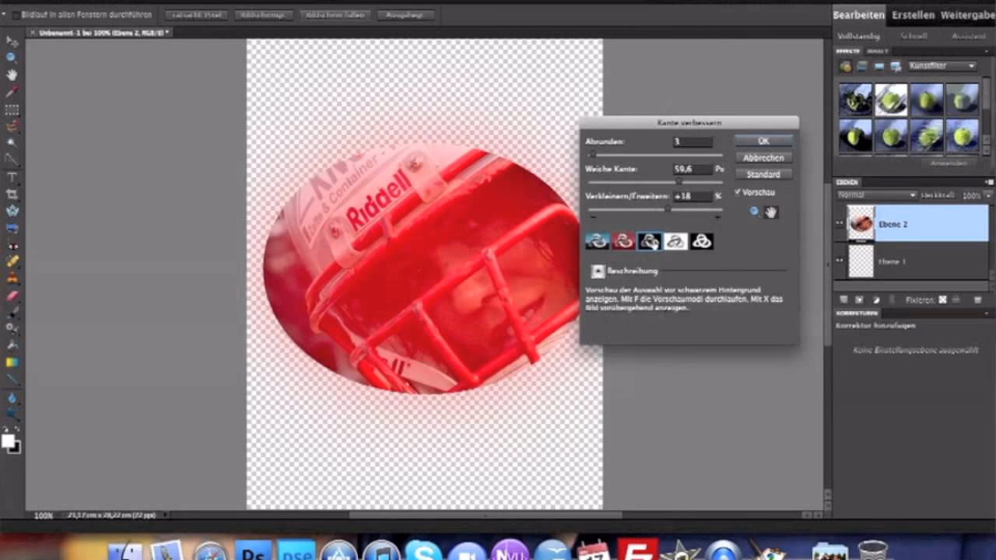Viewport: 996px width, 560px height.
Task: Click the Standard button
Action: [x=763, y=174]
